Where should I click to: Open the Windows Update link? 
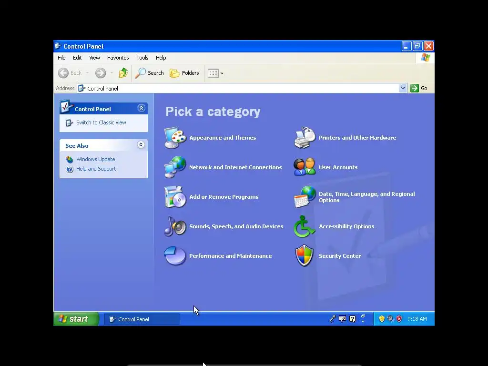coord(95,159)
